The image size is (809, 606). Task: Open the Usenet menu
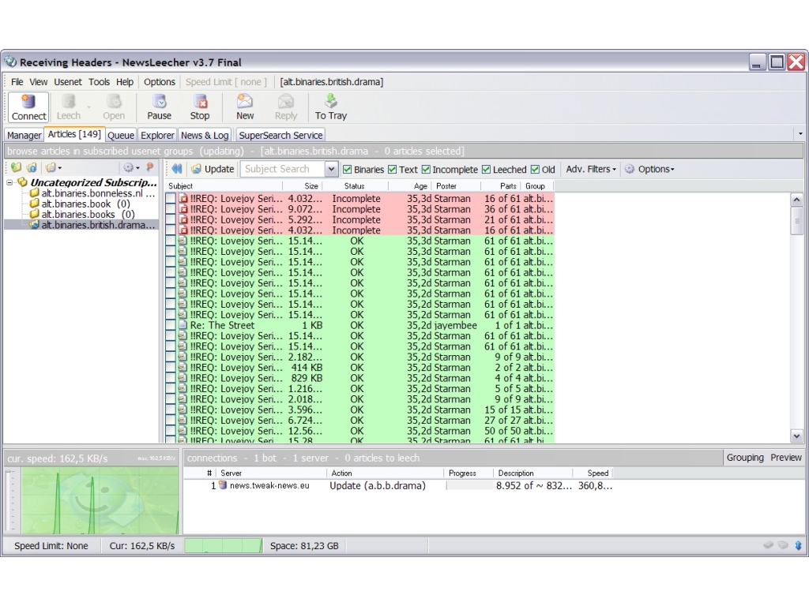68,82
